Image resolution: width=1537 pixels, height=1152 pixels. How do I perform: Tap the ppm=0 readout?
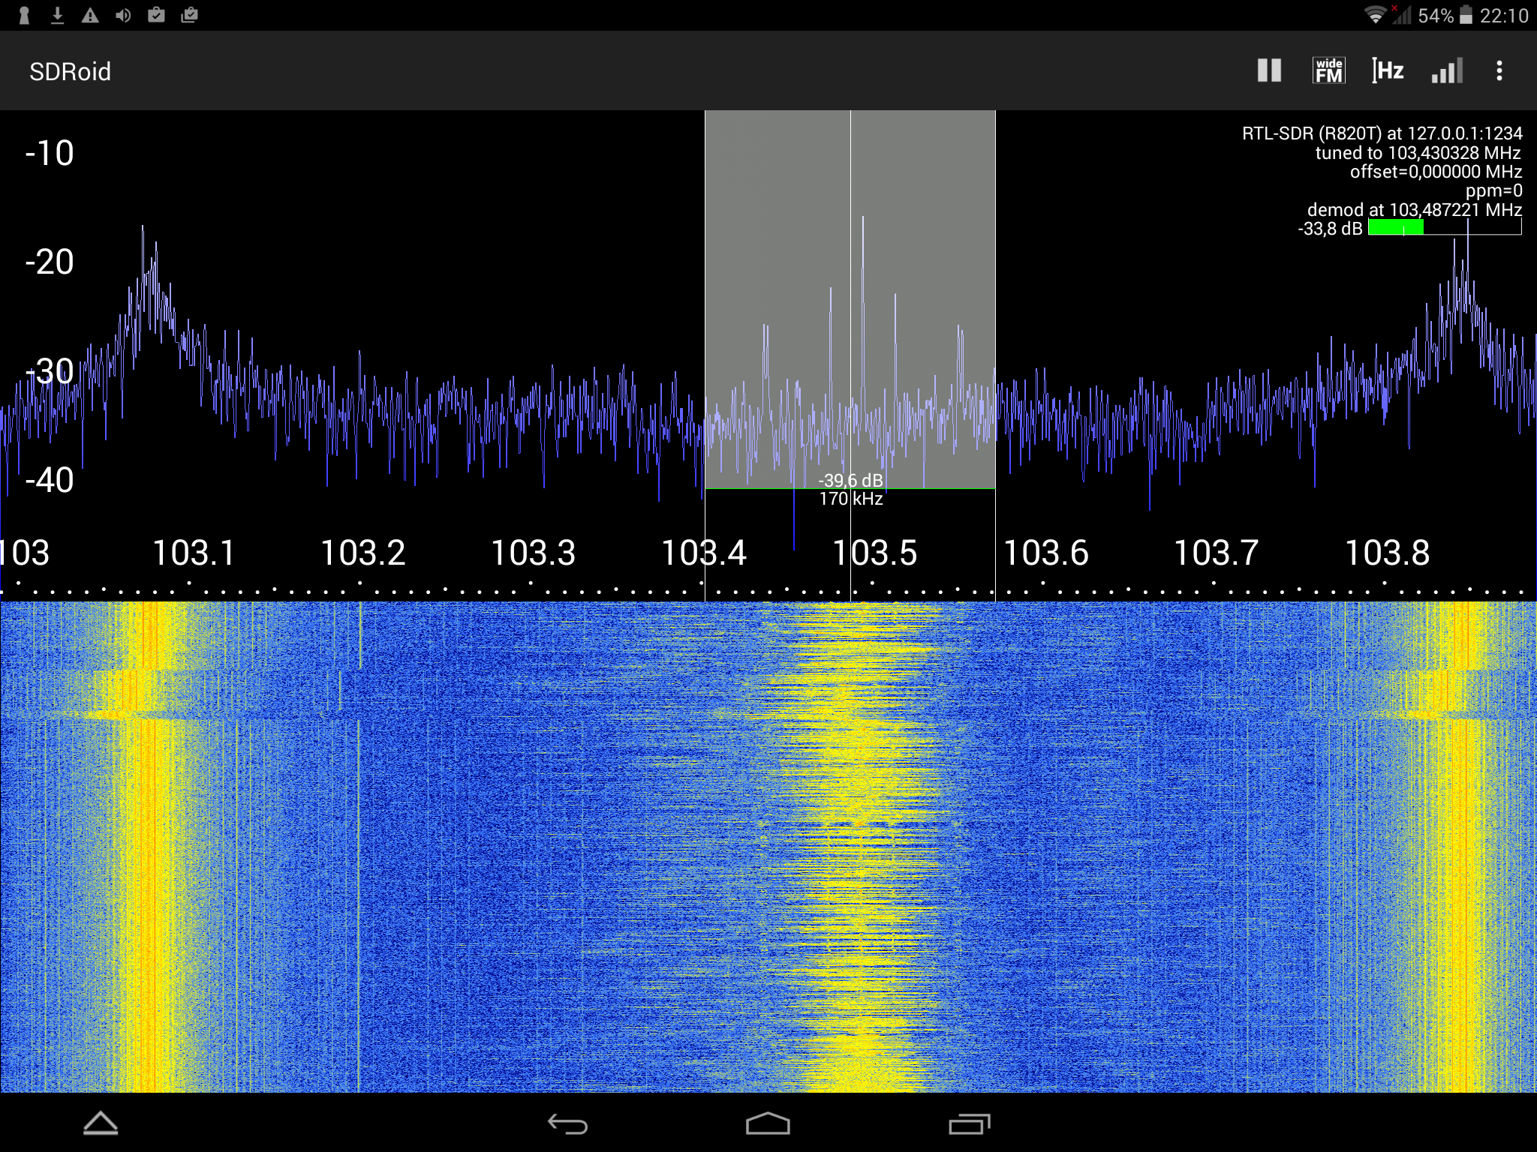click(1494, 190)
